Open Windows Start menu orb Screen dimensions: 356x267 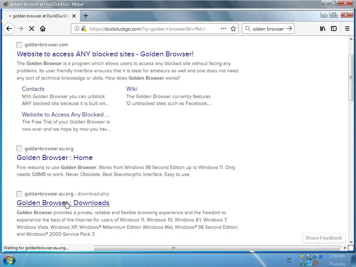pos(9,260)
